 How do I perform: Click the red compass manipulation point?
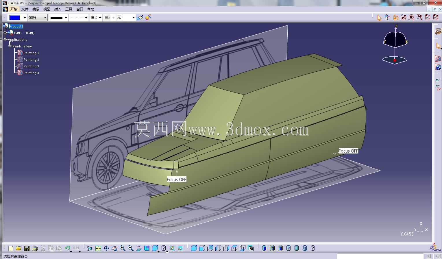[x=395, y=60]
